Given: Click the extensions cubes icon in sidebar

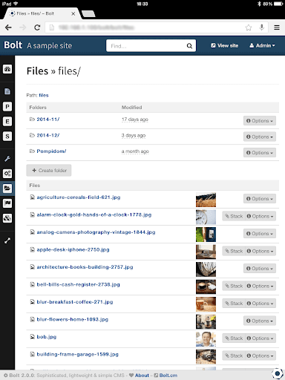Looking at the screenshot, I should pyautogui.click(x=7, y=218).
